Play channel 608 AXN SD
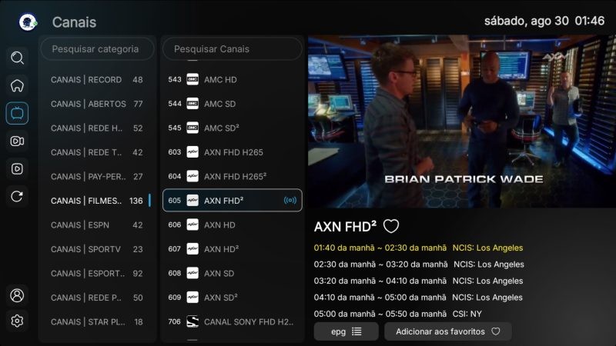The height and width of the screenshot is (346, 616). [233, 273]
